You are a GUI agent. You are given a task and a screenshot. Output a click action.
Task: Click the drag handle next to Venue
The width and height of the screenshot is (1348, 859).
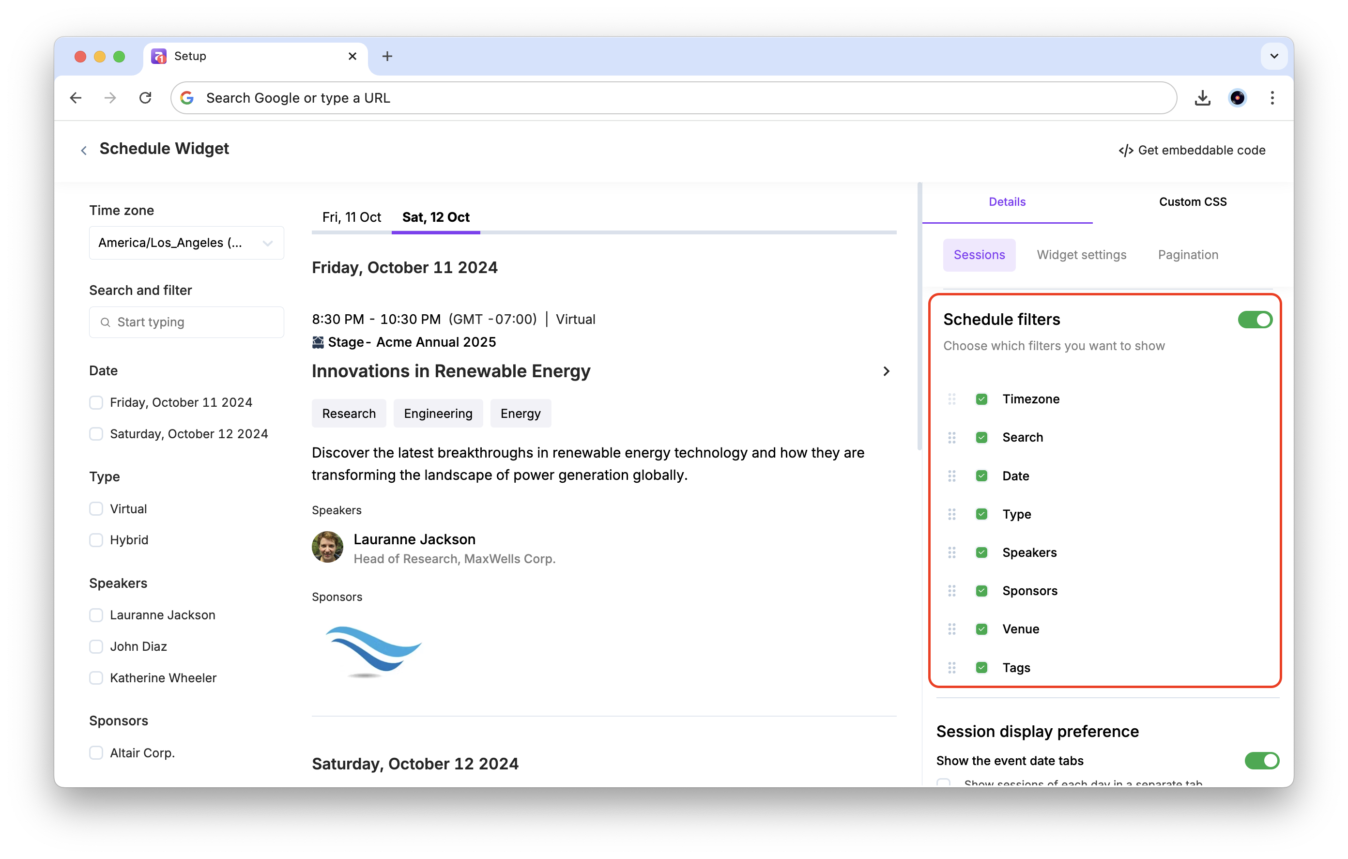click(x=951, y=629)
